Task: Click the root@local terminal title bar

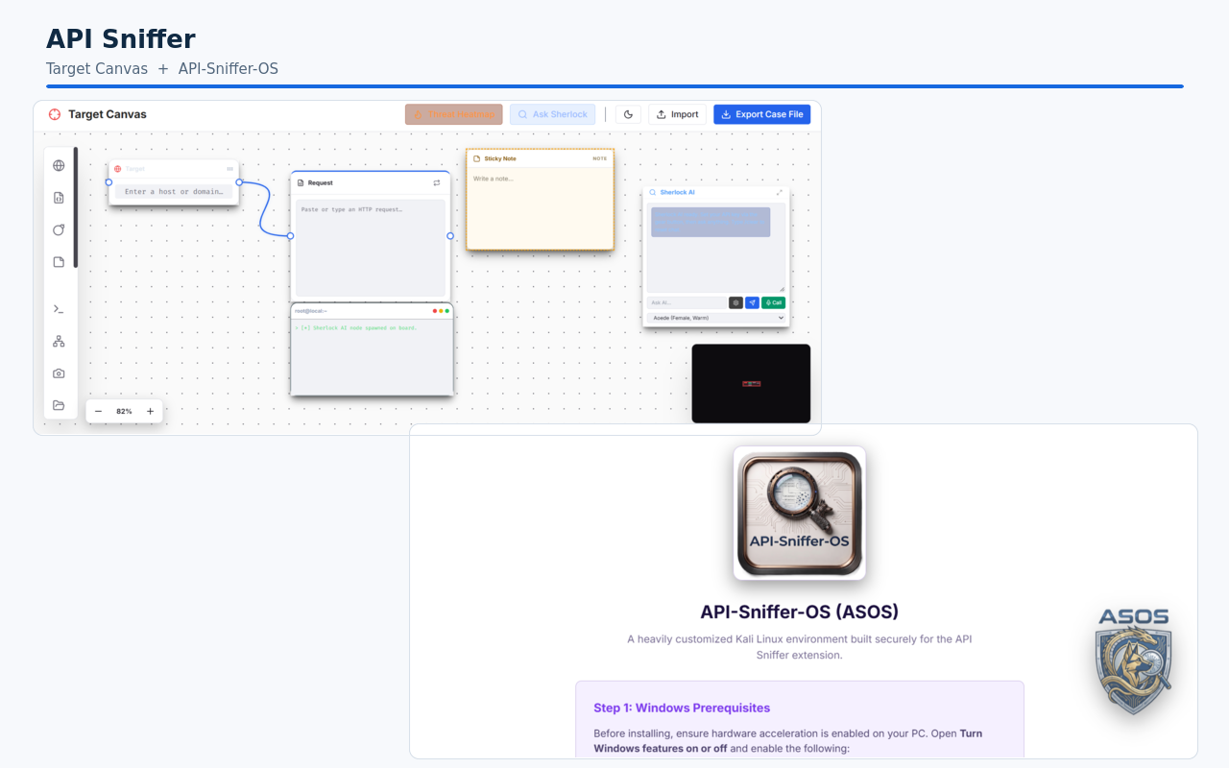Action: pyautogui.click(x=372, y=311)
